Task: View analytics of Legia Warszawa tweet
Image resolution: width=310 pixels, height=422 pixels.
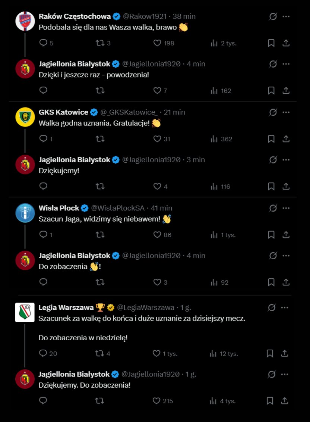Action: click(214, 353)
